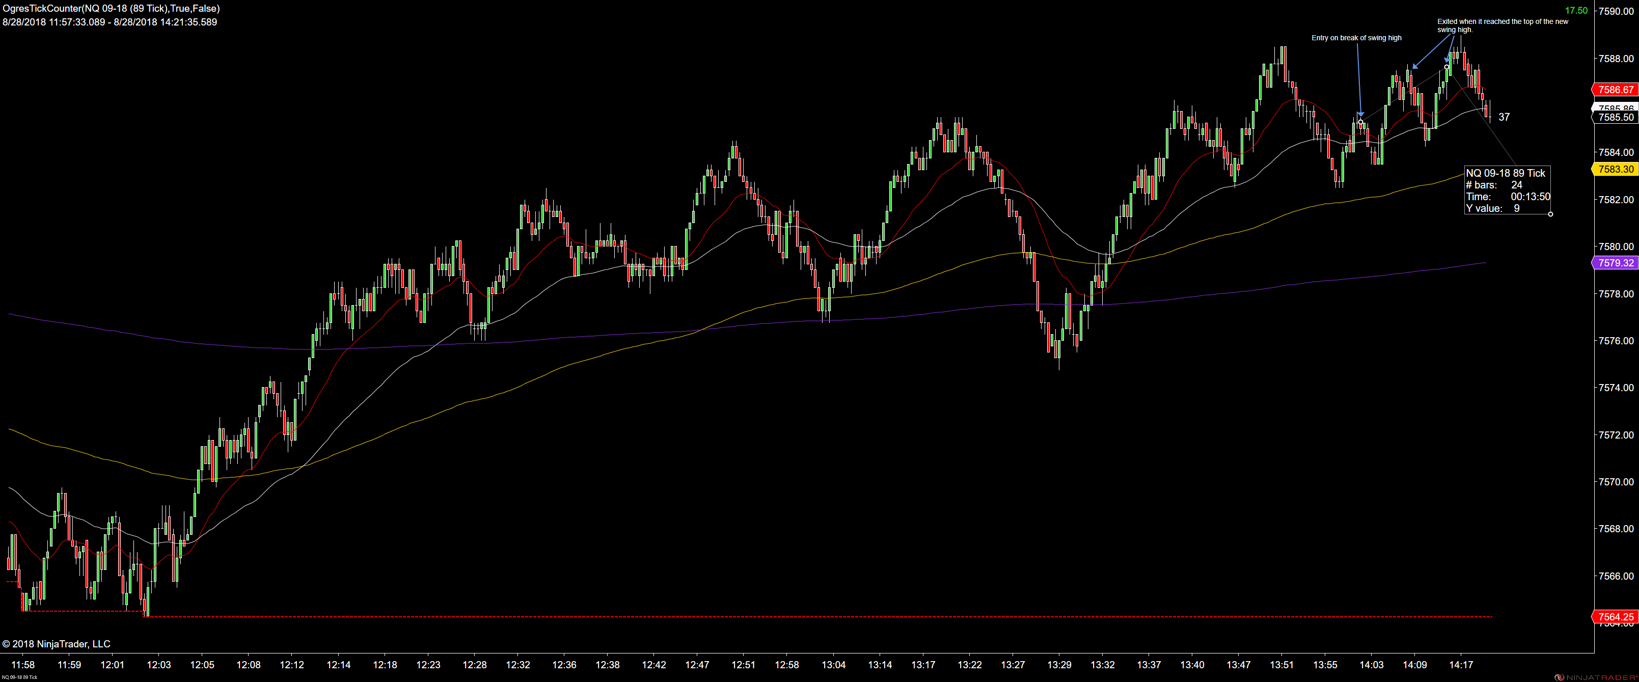Click the NinjaTrader logo at bottom right
This screenshot has width=1639, height=682.
[x=1596, y=677]
